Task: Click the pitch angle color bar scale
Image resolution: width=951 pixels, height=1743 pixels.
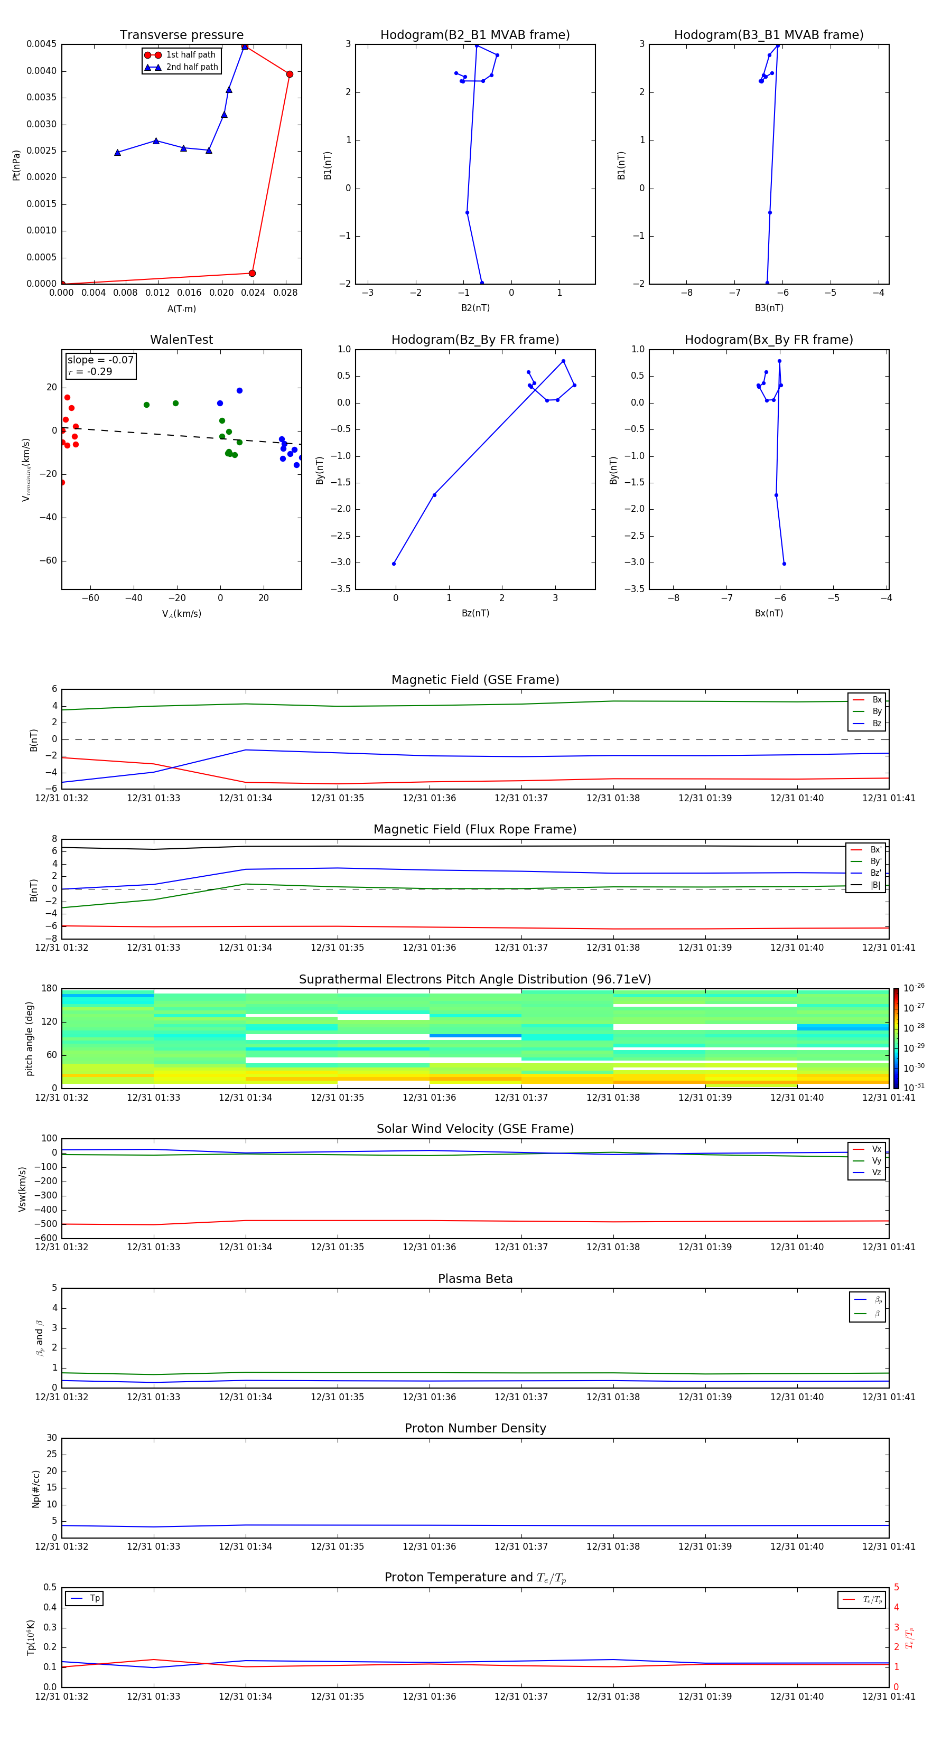Action: coord(896,1038)
